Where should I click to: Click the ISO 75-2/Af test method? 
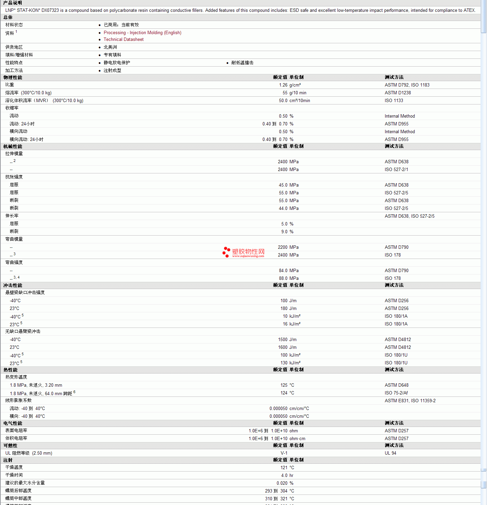coord(396,393)
